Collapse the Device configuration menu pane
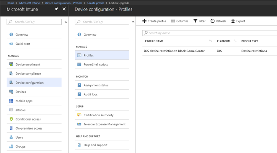The image size is (277, 153). click(133, 22)
